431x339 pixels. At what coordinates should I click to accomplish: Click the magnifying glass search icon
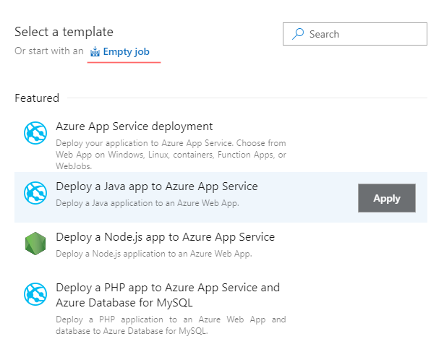pyautogui.click(x=298, y=34)
